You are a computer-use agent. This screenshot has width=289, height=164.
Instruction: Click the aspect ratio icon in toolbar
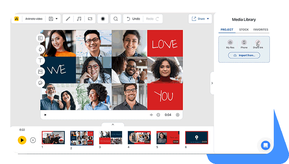coord(90,19)
